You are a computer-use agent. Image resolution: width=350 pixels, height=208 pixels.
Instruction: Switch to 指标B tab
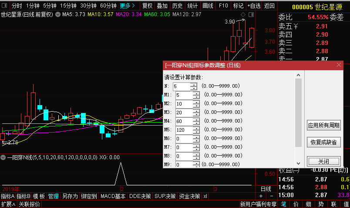(x=24, y=196)
